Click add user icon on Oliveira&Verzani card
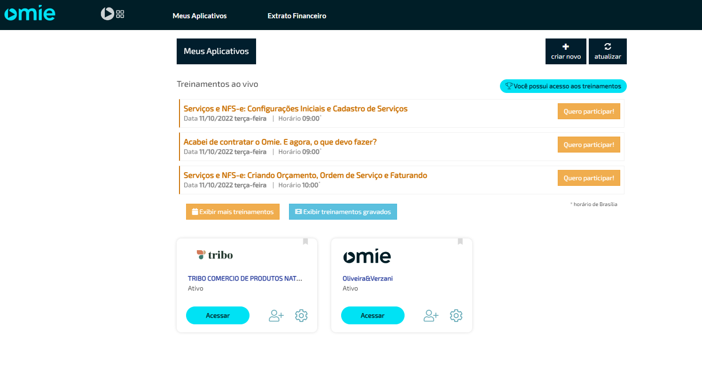Image resolution: width=702 pixels, height=375 pixels. (x=431, y=315)
